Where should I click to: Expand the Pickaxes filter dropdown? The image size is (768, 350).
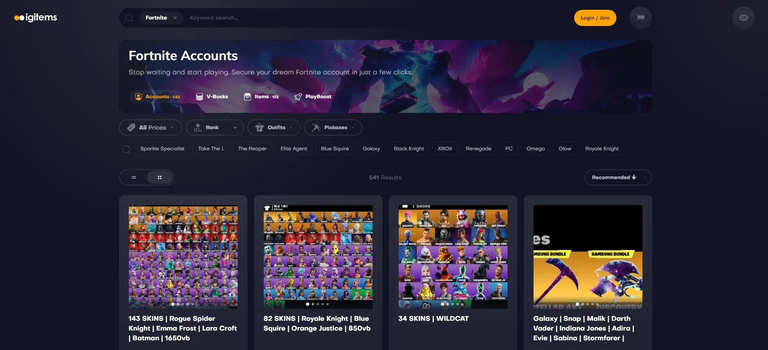333,127
